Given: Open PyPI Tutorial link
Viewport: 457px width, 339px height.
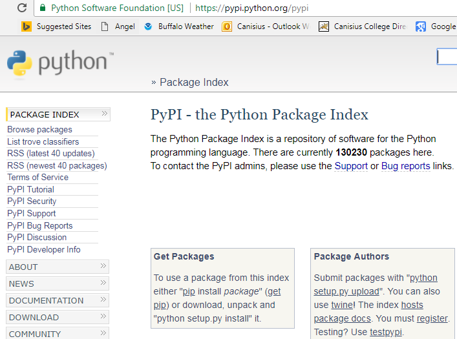Looking at the screenshot, I should tap(30, 189).
